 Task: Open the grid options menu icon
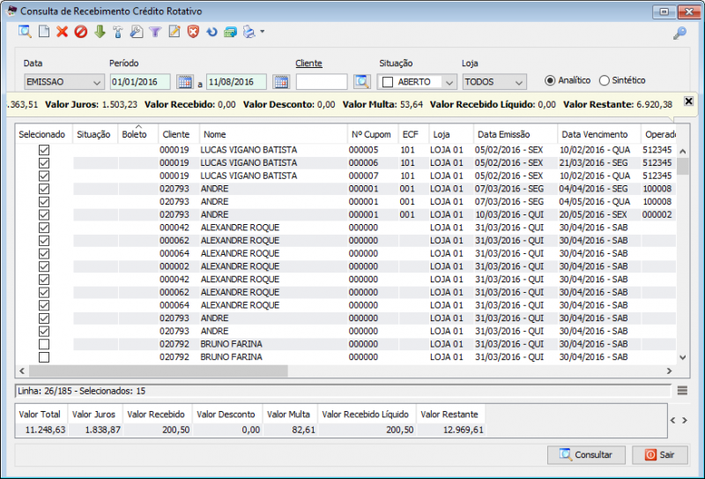(682, 390)
